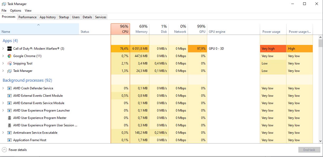Click the Very high power usage cell

pos(273,49)
